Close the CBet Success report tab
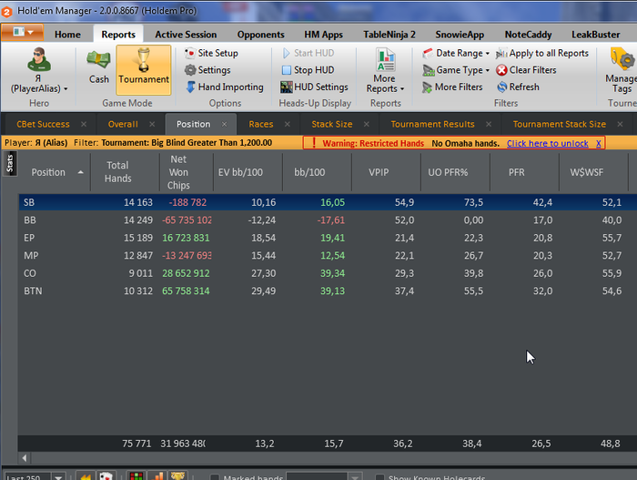The image size is (637, 480). click(x=84, y=124)
